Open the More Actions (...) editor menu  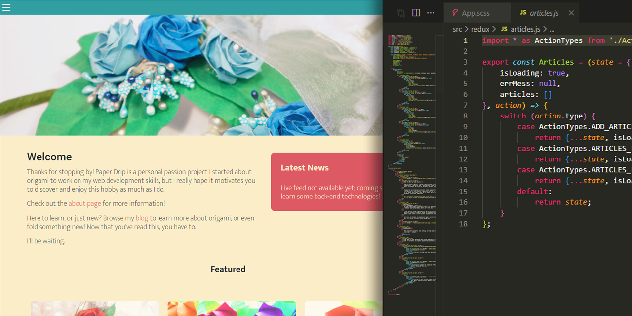(x=430, y=12)
